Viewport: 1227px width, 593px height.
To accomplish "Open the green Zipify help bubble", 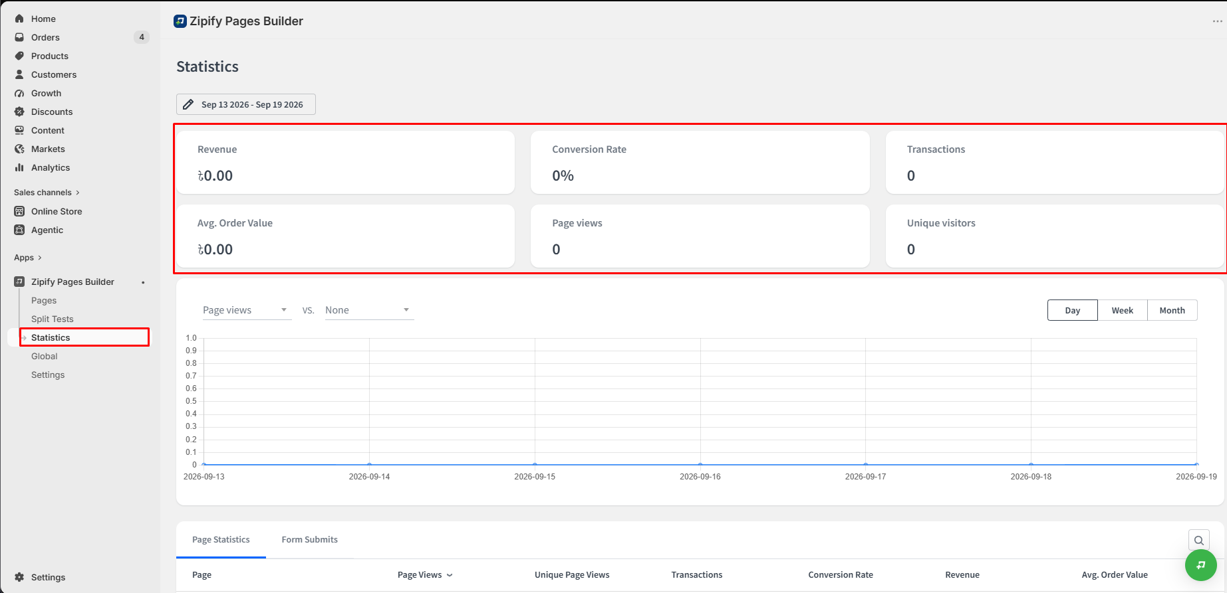I will [x=1201, y=565].
